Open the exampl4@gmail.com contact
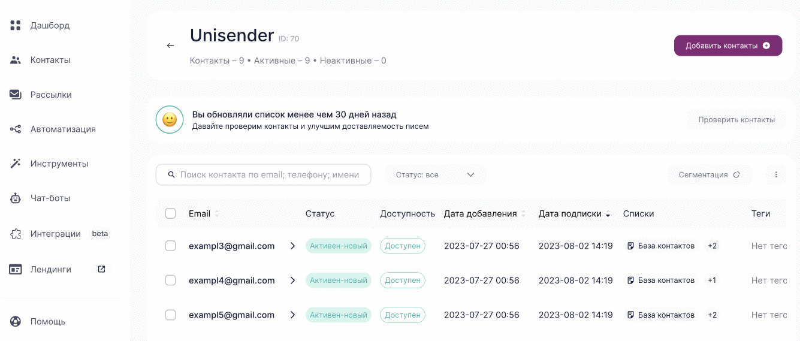This screenshot has width=800, height=341. pos(231,280)
